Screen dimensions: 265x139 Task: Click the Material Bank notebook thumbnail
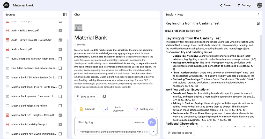pyautogui.click(x=78, y=28)
